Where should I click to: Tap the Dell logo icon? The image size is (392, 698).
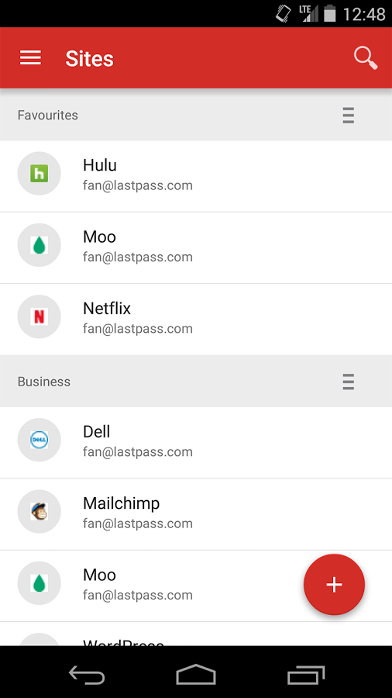click(x=39, y=440)
